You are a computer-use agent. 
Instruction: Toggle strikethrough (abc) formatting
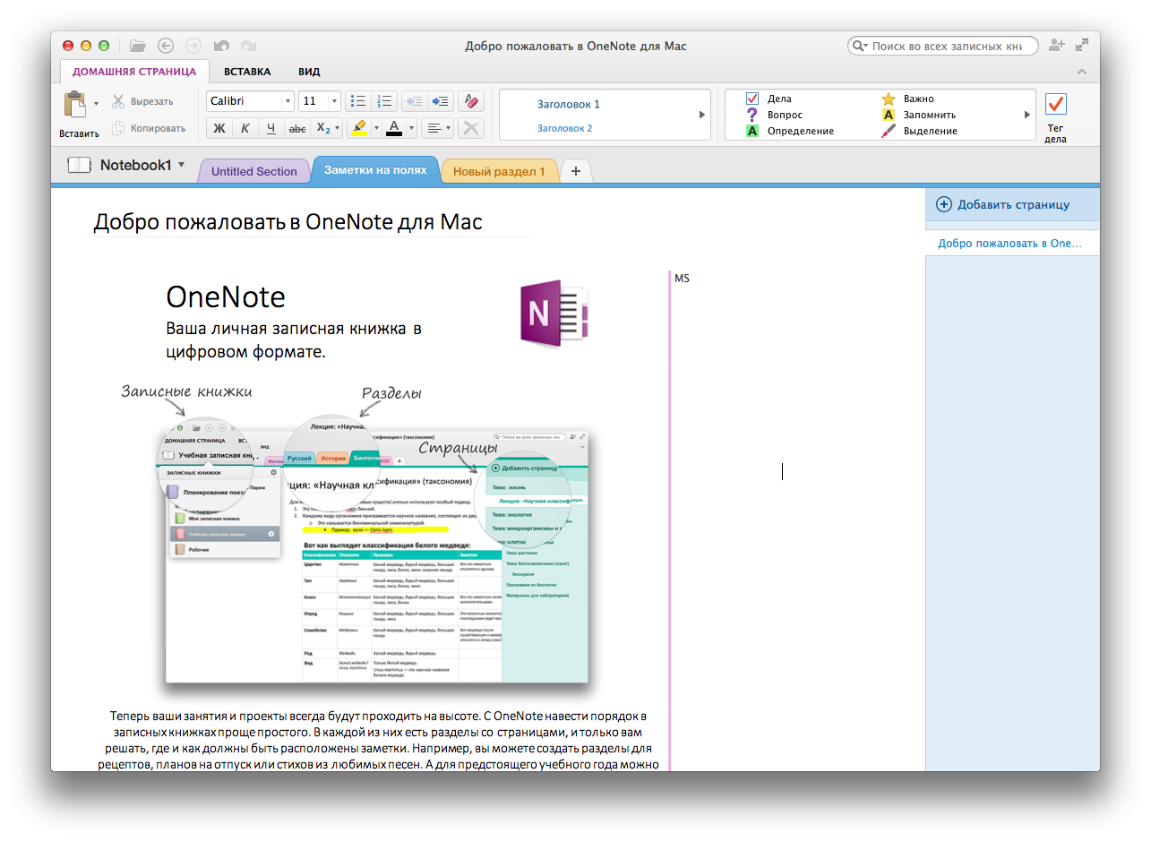click(297, 128)
